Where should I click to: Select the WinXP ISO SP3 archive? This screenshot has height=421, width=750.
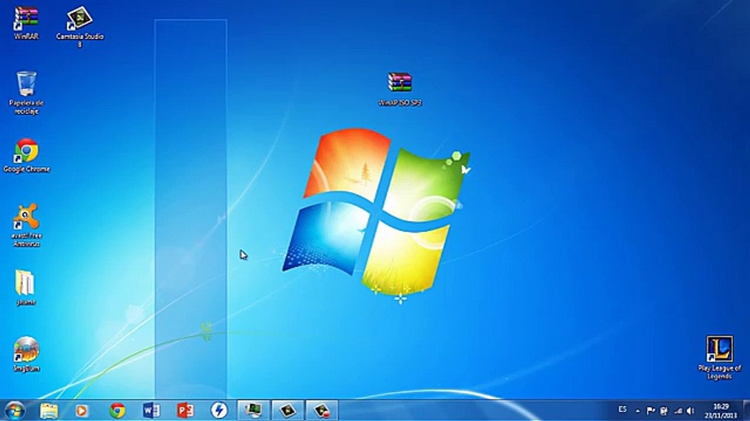[x=400, y=88]
